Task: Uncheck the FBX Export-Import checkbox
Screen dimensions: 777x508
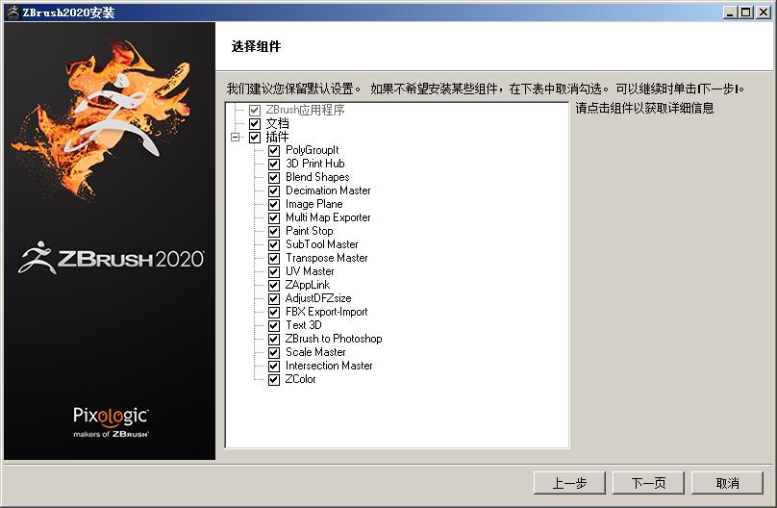Action: click(x=274, y=313)
